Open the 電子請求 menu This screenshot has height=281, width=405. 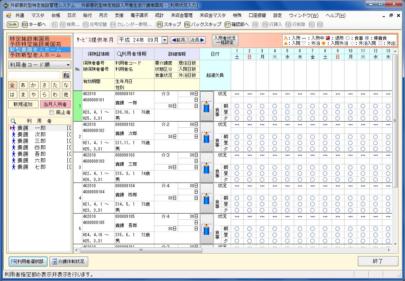click(x=139, y=16)
